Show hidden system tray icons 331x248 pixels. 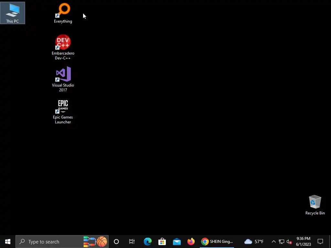coord(273,242)
